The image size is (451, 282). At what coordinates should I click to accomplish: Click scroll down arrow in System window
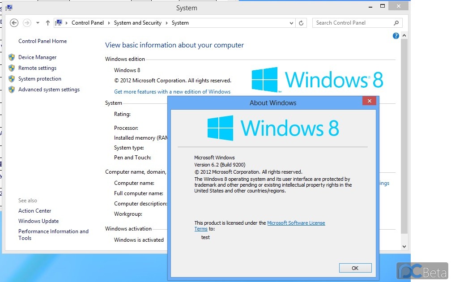[404, 247]
